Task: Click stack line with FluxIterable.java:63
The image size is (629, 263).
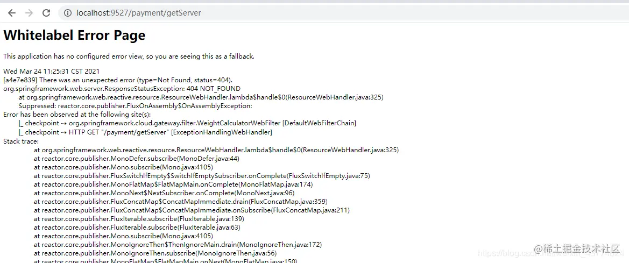Action: click(x=137, y=228)
